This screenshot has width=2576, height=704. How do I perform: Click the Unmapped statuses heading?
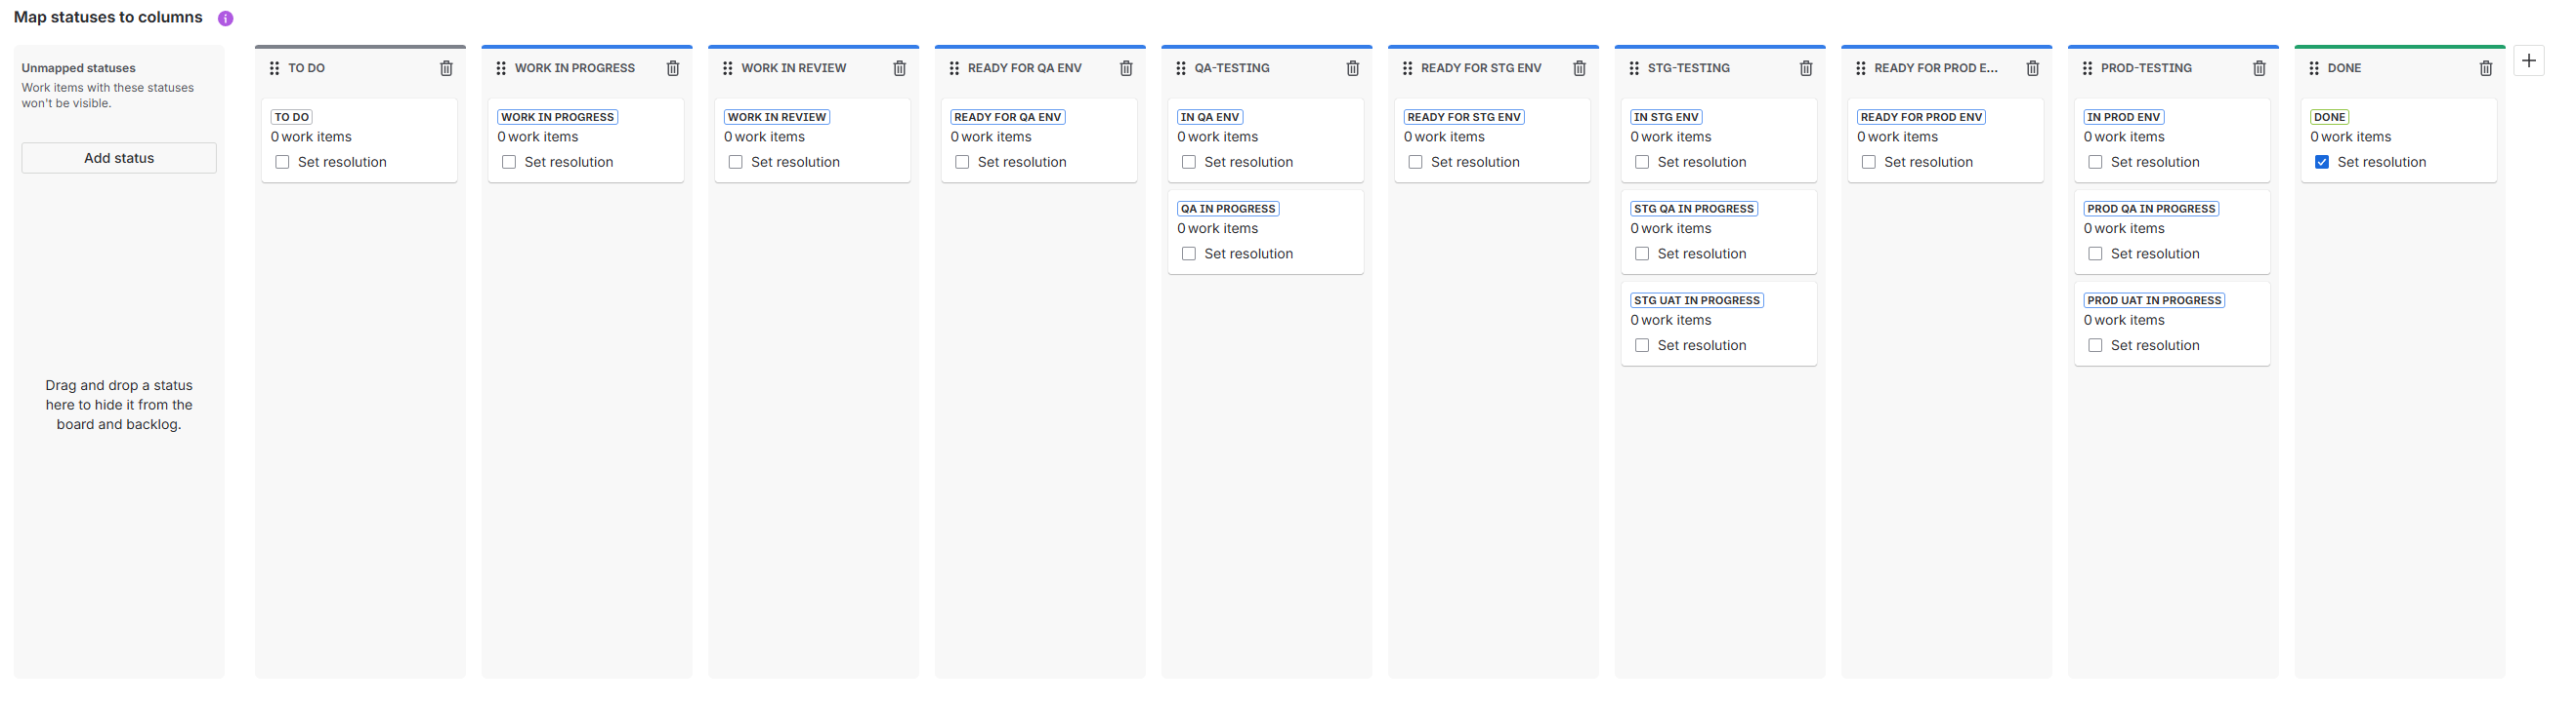pyautogui.click(x=79, y=68)
